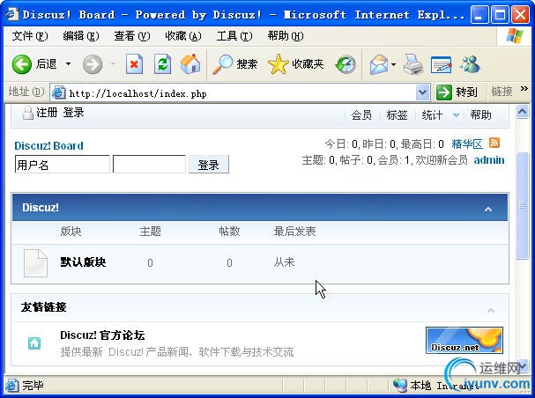Click the status bar page icon beside 完毕
This screenshot has width=535, height=398.
click(x=12, y=386)
